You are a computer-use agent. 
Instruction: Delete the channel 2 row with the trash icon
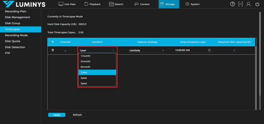tap(53, 50)
